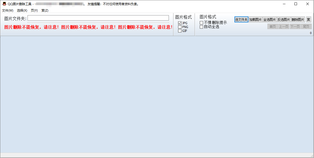This screenshot has height=158, width=314.
Task: Jump to 尾页 last page button
Action: point(306,27)
